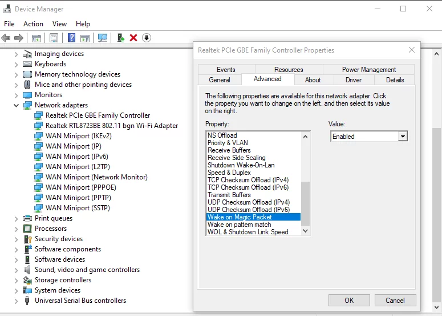Click the Memory technology devices icon
Viewport: 442px width, 316px height.
point(27,74)
